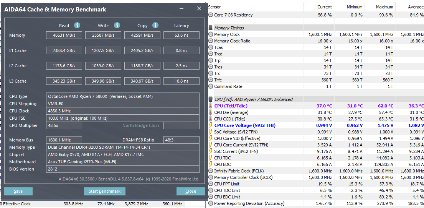Click the Average column header
This screenshot has width=424, height=208.
(x=416, y=7)
